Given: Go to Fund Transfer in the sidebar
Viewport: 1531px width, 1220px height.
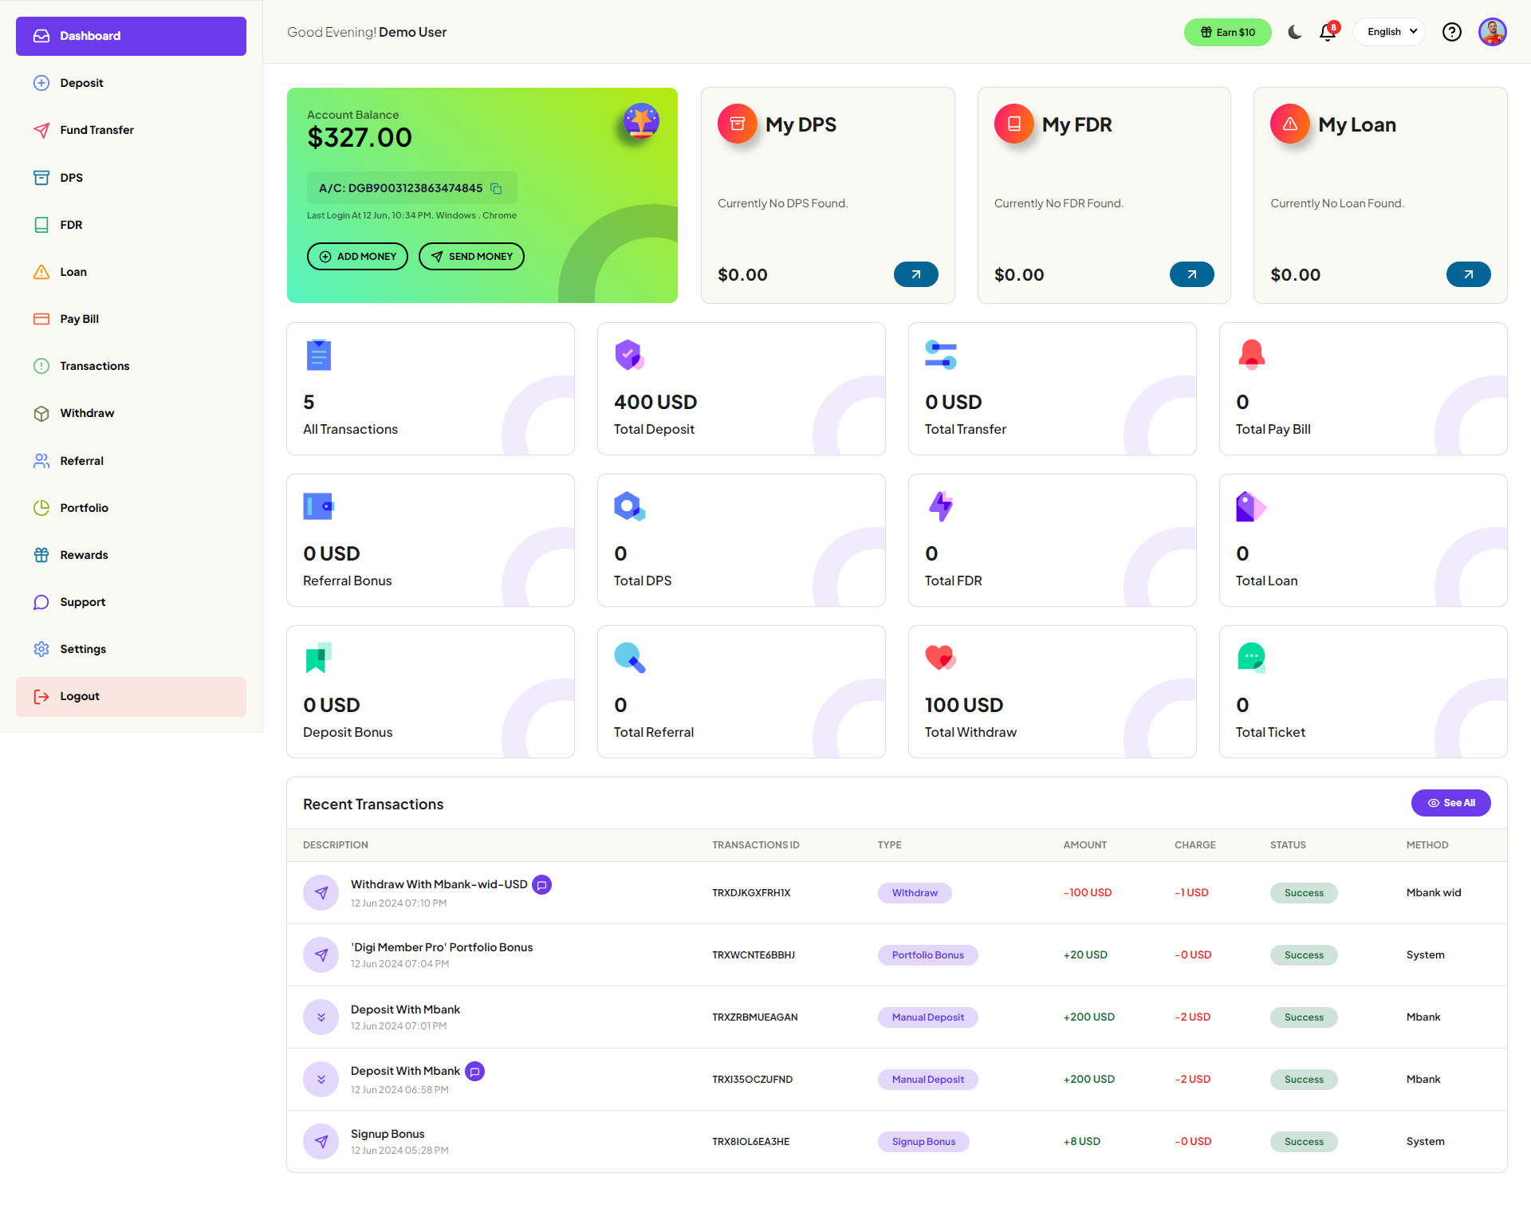Looking at the screenshot, I should [x=96, y=130].
